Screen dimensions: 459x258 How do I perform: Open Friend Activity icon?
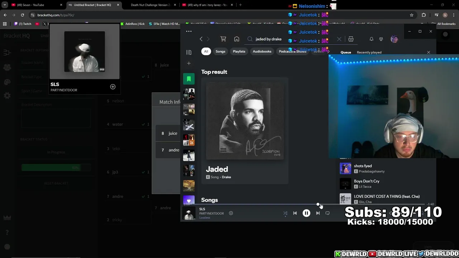[381, 39]
